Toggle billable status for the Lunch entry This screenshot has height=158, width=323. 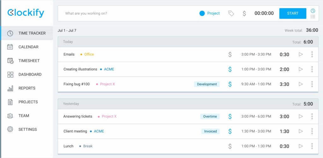[x=230, y=146]
